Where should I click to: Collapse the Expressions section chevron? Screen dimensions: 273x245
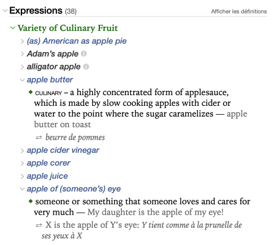[5, 11]
